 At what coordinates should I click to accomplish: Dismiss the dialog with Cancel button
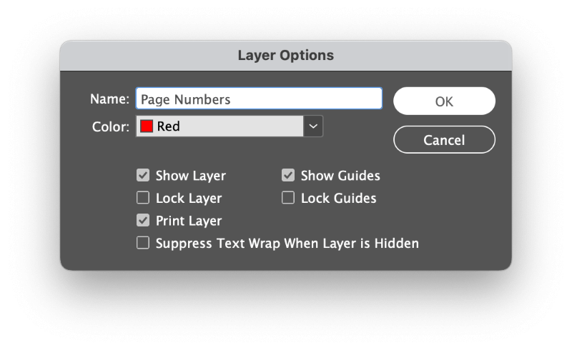pos(444,139)
